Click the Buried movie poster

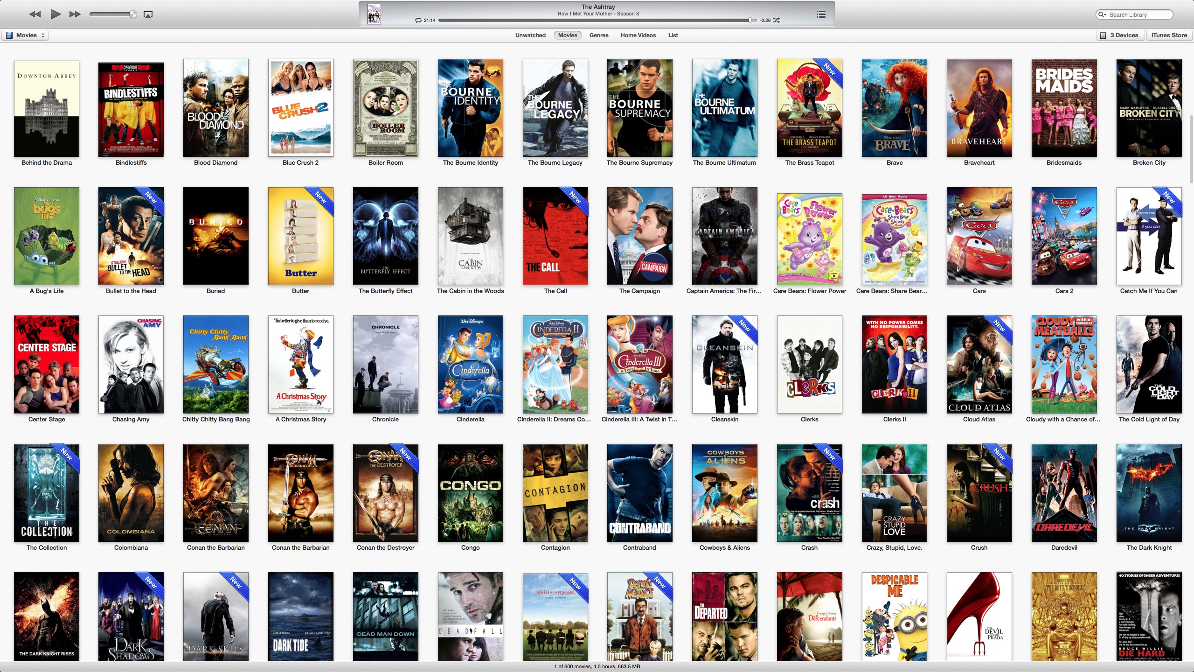tap(216, 236)
